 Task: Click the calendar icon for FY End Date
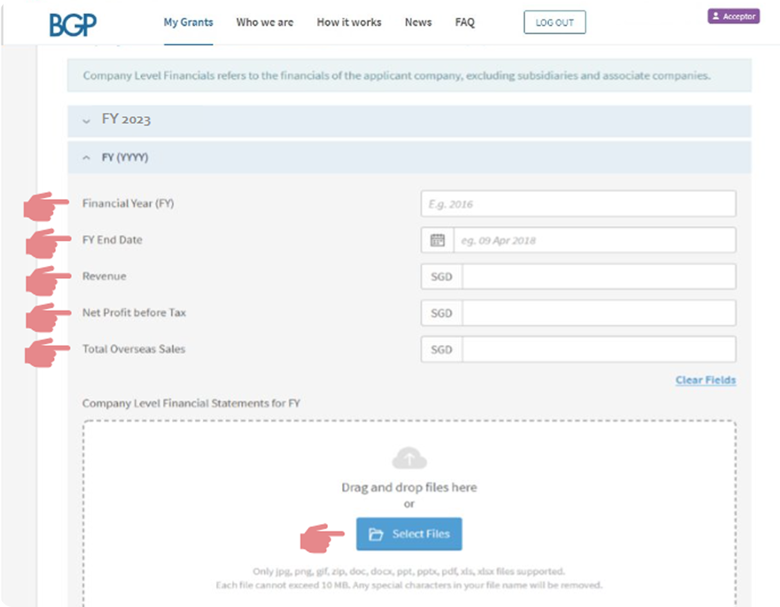coord(437,240)
